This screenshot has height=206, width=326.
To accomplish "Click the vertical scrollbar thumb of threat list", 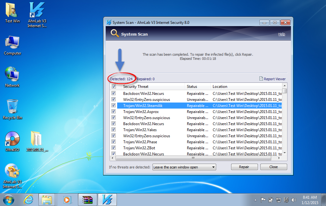I will [285, 91].
